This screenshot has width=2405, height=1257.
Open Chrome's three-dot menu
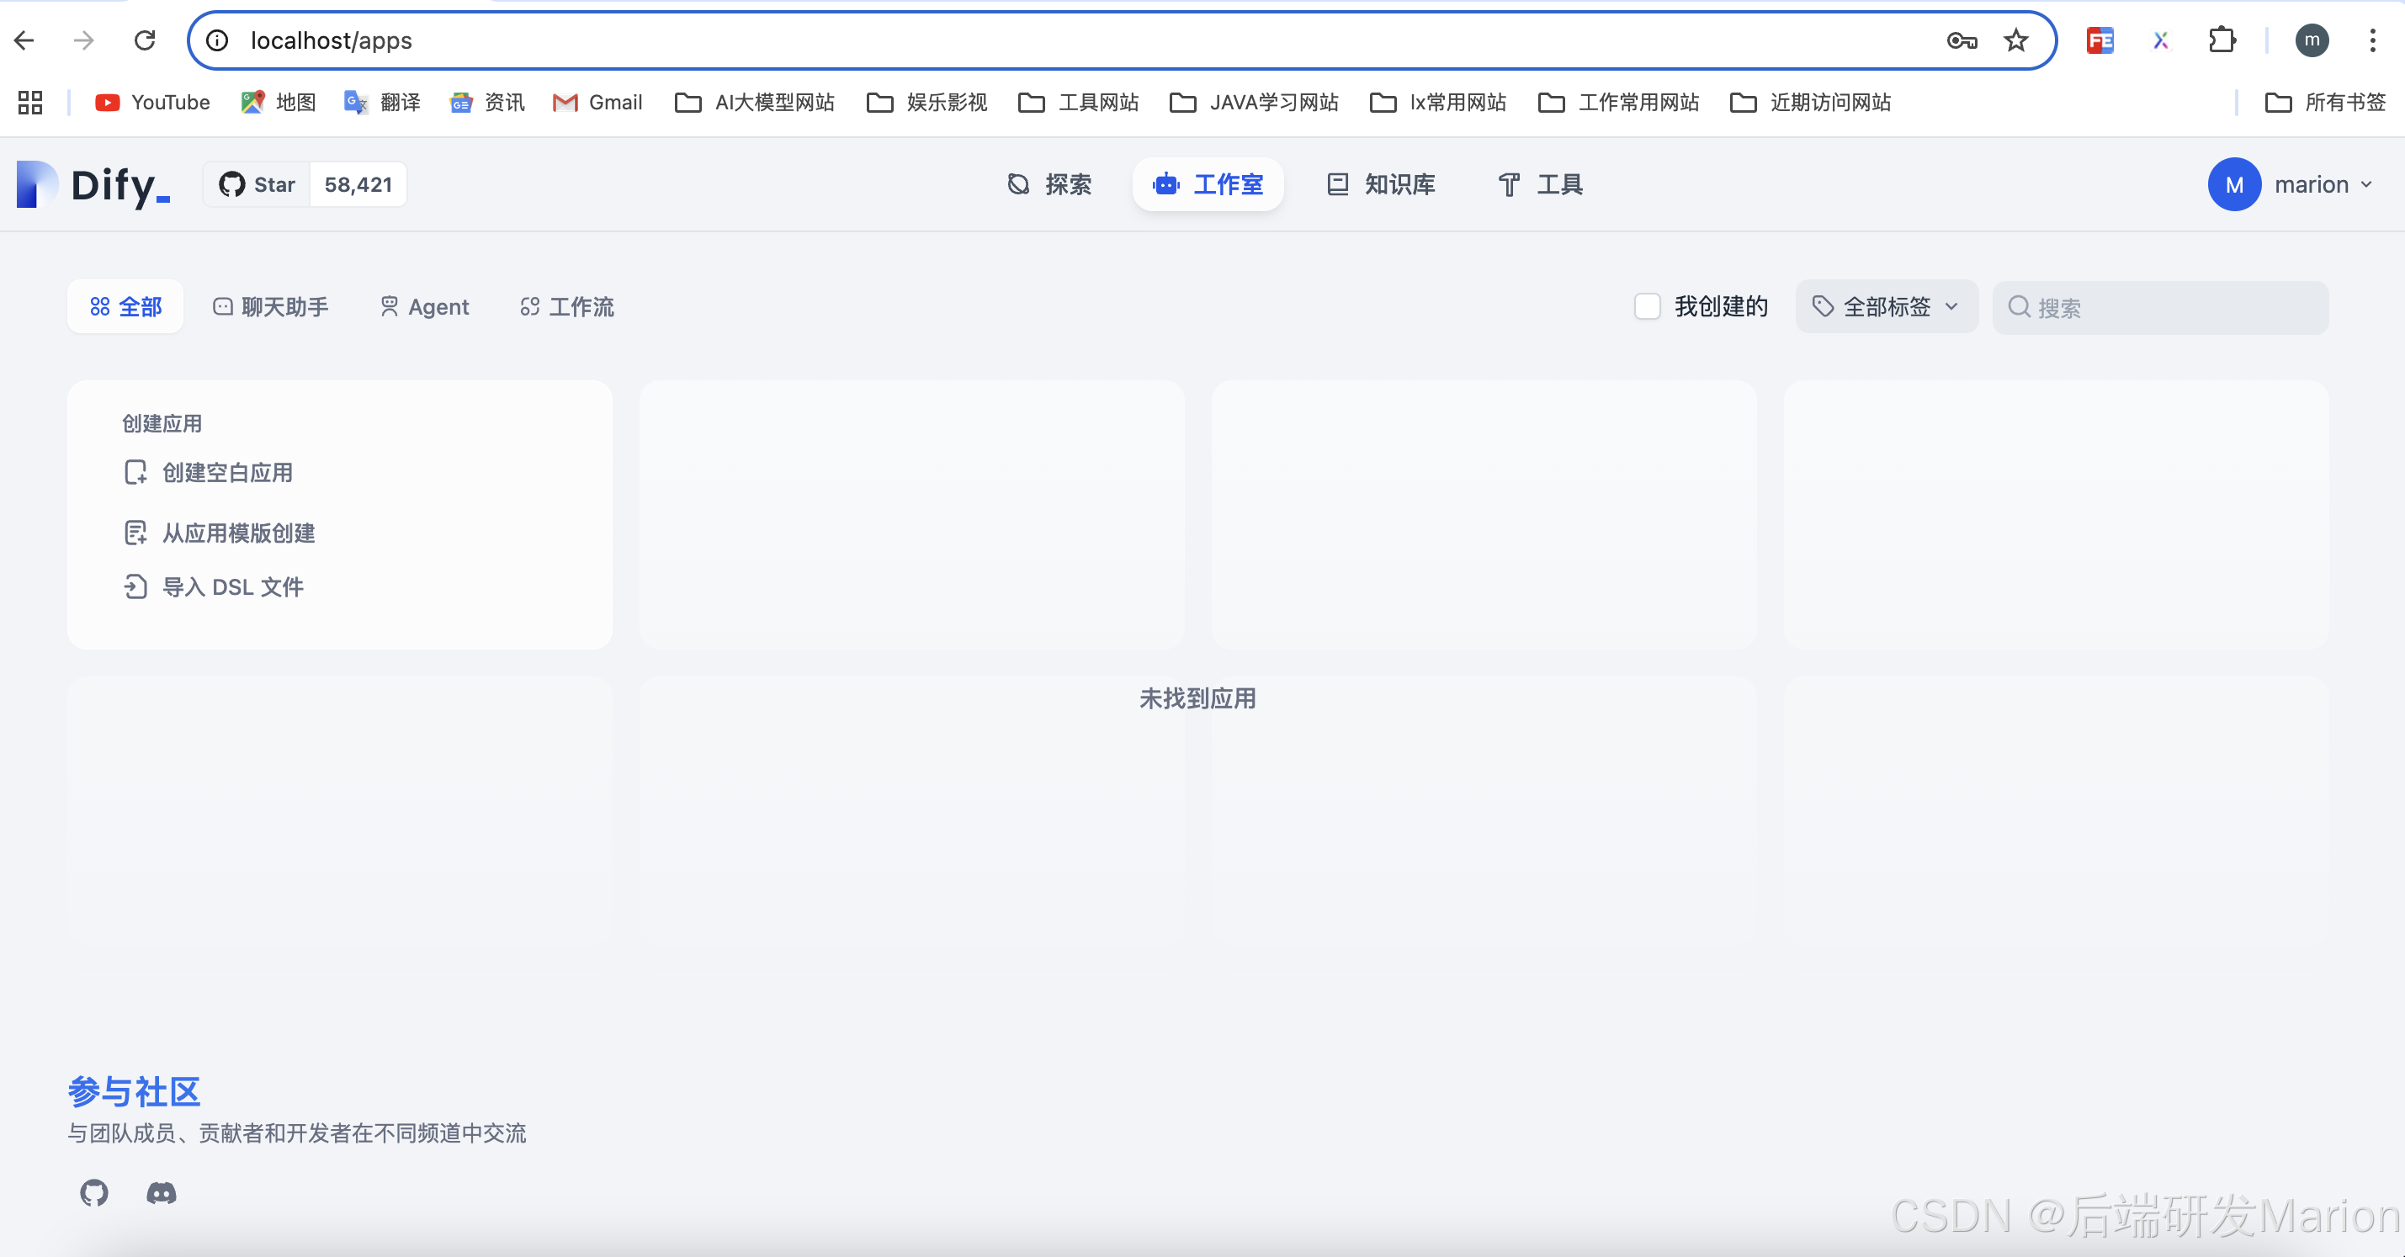click(x=2372, y=40)
